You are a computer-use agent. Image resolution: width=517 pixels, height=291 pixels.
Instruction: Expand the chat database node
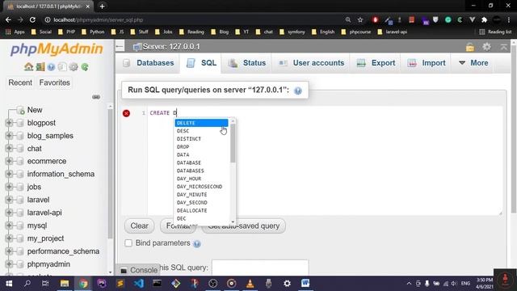click(9, 149)
